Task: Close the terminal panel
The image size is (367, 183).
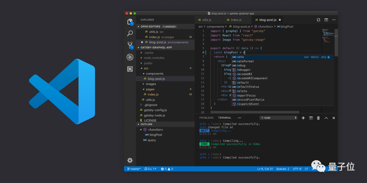Action: pyautogui.click(x=334, y=118)
